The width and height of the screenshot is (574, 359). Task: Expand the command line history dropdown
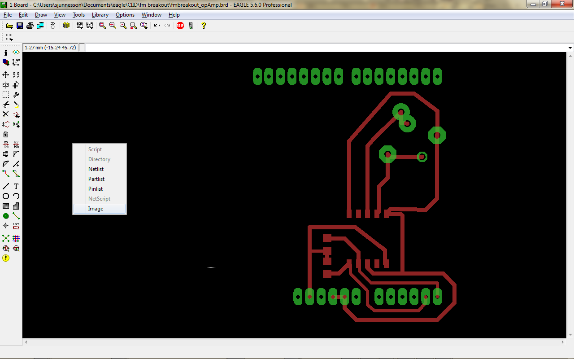[x=570, y=48]
